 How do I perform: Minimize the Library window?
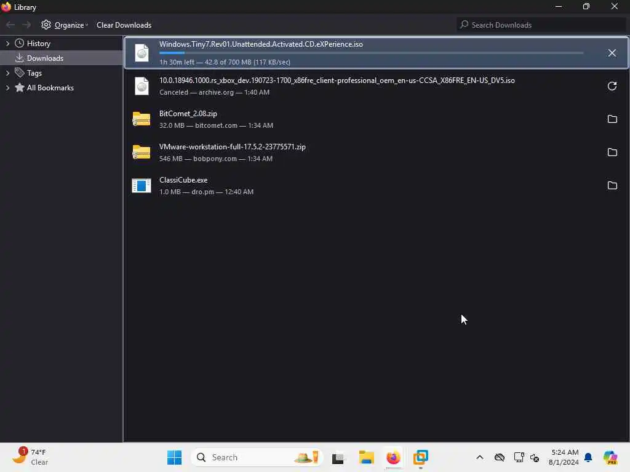[559, 6]
